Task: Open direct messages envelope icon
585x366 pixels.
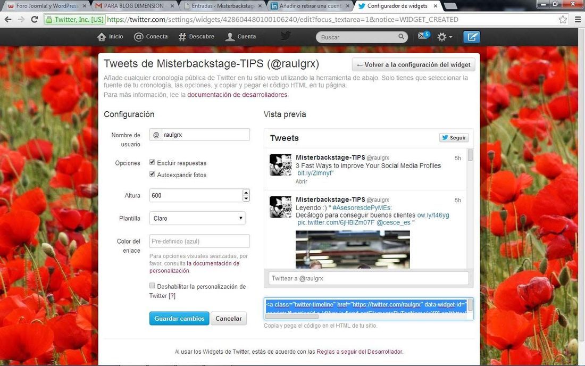Action: point(422,36)
